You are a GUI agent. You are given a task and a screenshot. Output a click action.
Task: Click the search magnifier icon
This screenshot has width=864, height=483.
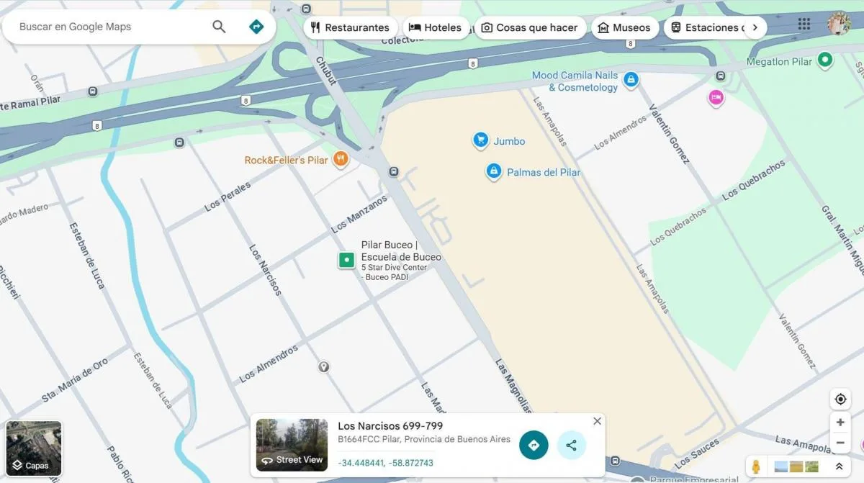click(219, 27)
